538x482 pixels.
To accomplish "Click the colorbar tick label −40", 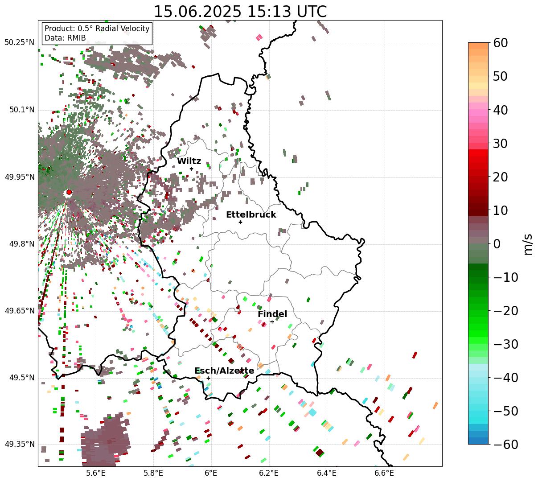I will tap(505, 378).
